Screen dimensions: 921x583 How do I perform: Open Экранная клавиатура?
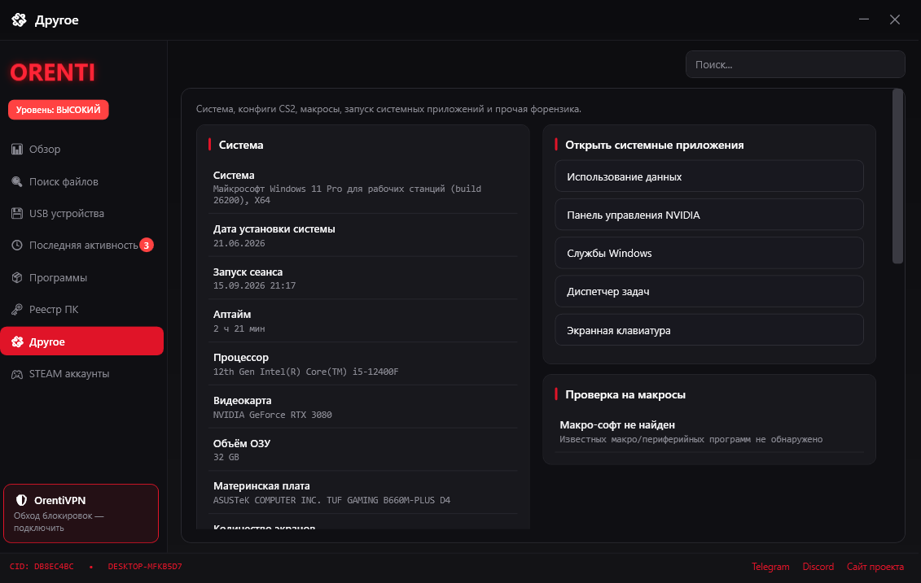(709, 330)
